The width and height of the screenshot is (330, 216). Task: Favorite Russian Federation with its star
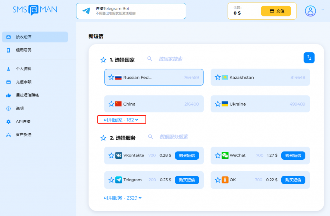(111, 77)
